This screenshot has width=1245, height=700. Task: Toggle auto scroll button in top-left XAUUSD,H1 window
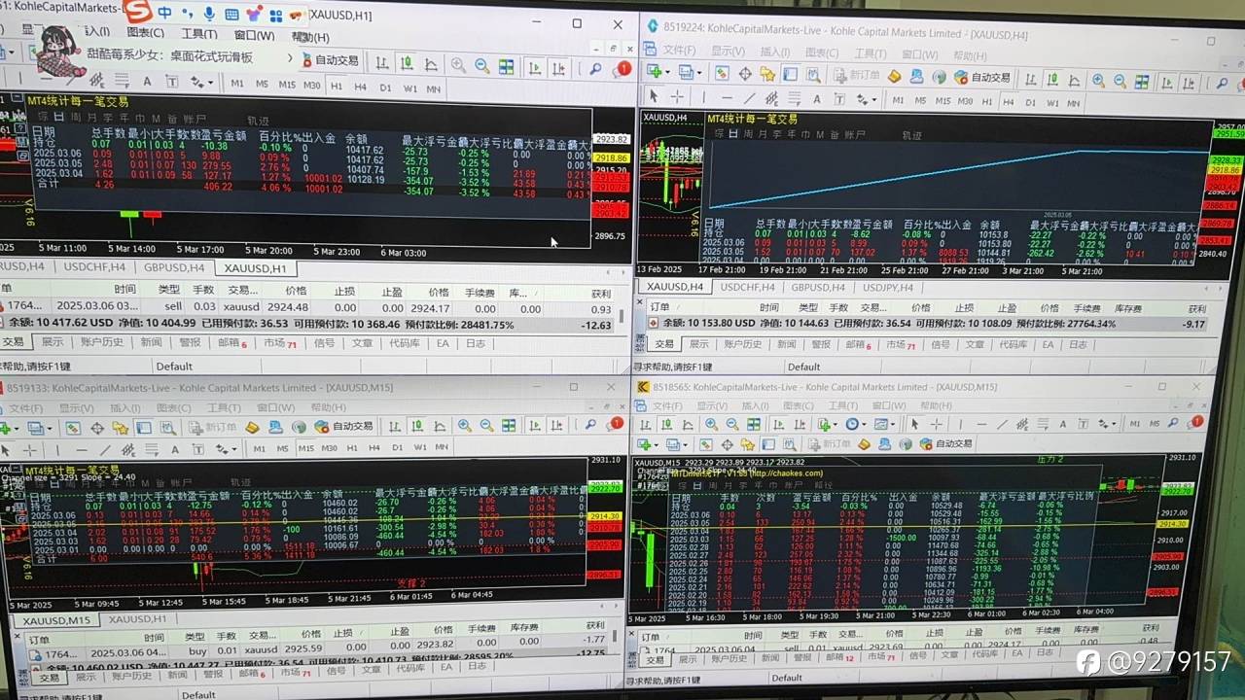534,66
